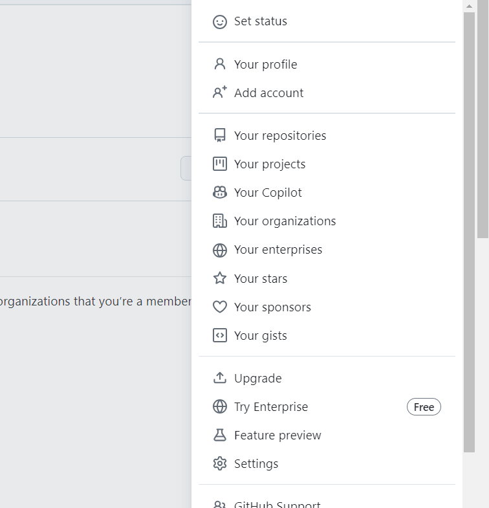Click the upload arrow Upgrade icon

click(x=219, y=378)
